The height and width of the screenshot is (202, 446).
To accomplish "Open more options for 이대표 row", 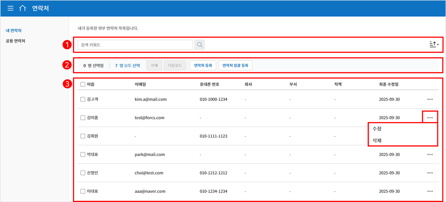I will 430,191.
